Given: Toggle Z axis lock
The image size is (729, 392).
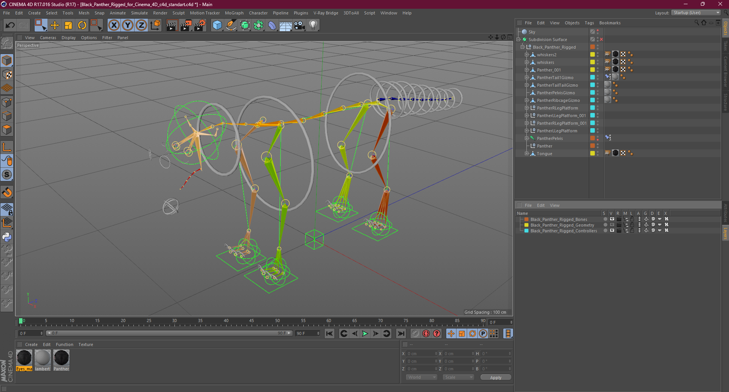Looking at the screenshot, I should tap(141, 25).
